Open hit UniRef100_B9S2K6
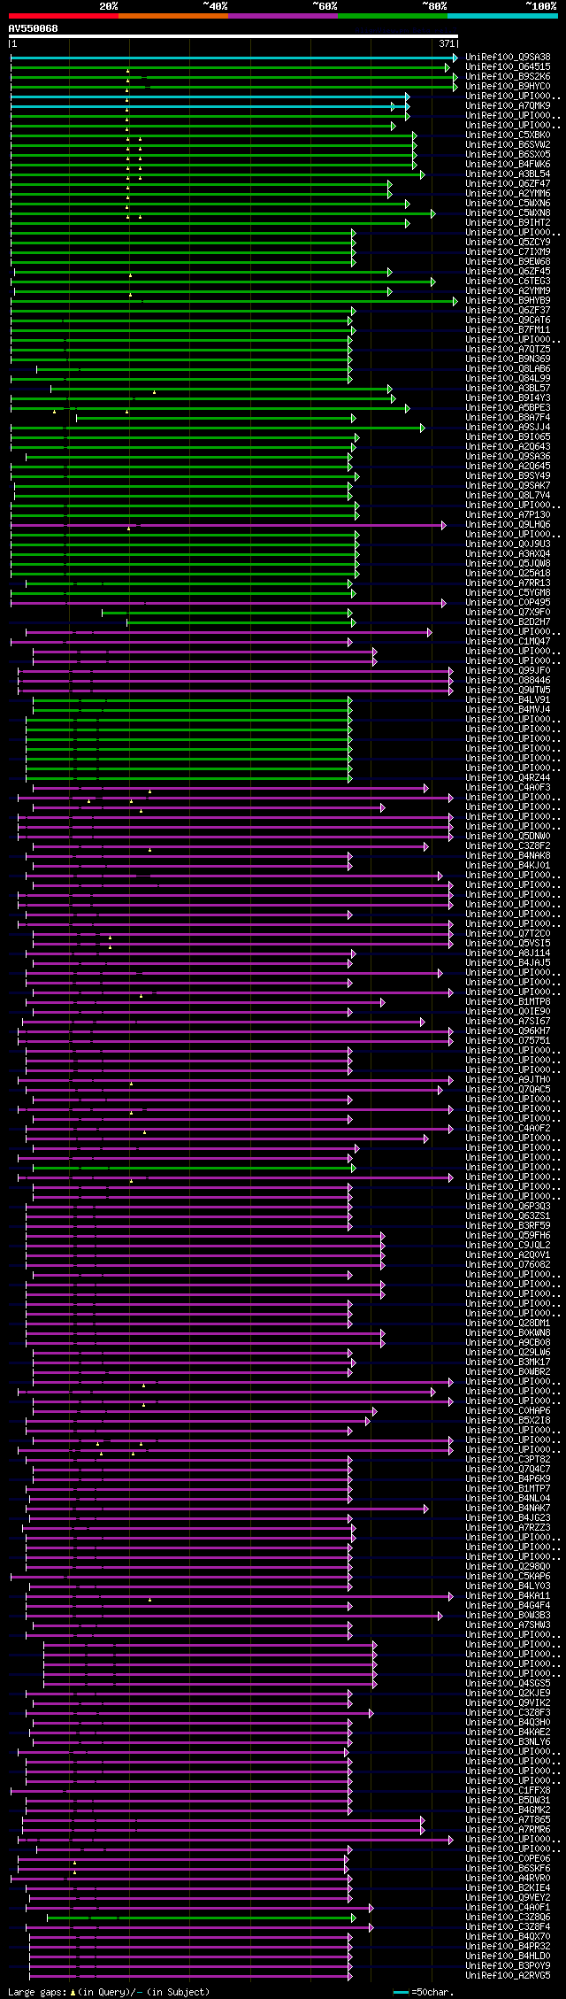Viewport: 566px width, 1999px height. (508, 76)
